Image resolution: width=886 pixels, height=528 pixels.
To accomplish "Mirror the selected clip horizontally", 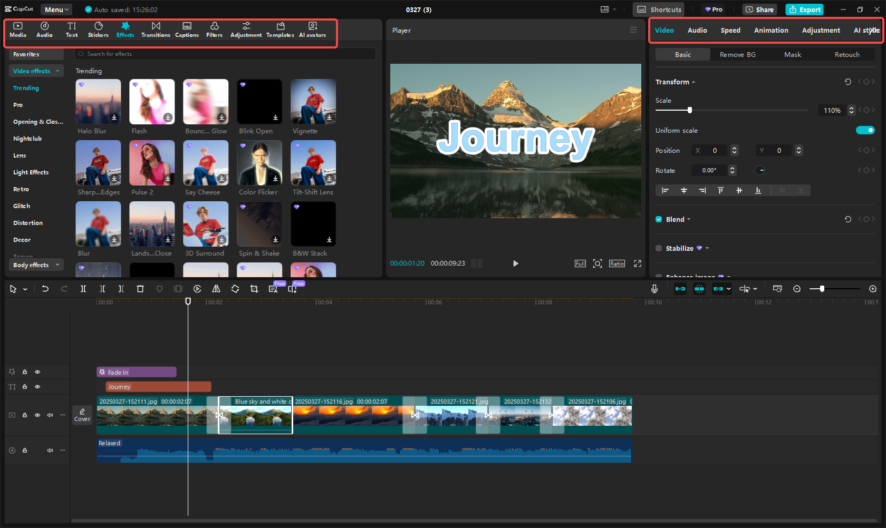I will pyautogui.click(x=216, y=289).
